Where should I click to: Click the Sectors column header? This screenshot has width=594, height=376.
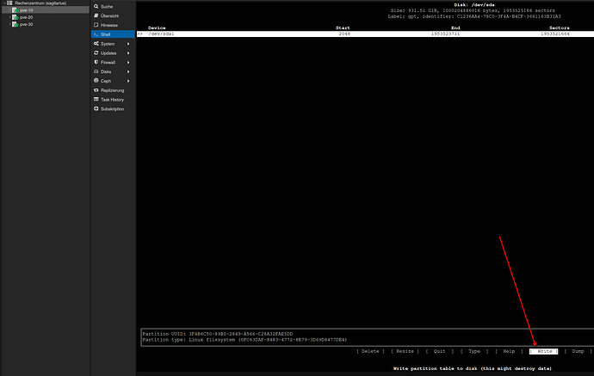pos(560,28)
